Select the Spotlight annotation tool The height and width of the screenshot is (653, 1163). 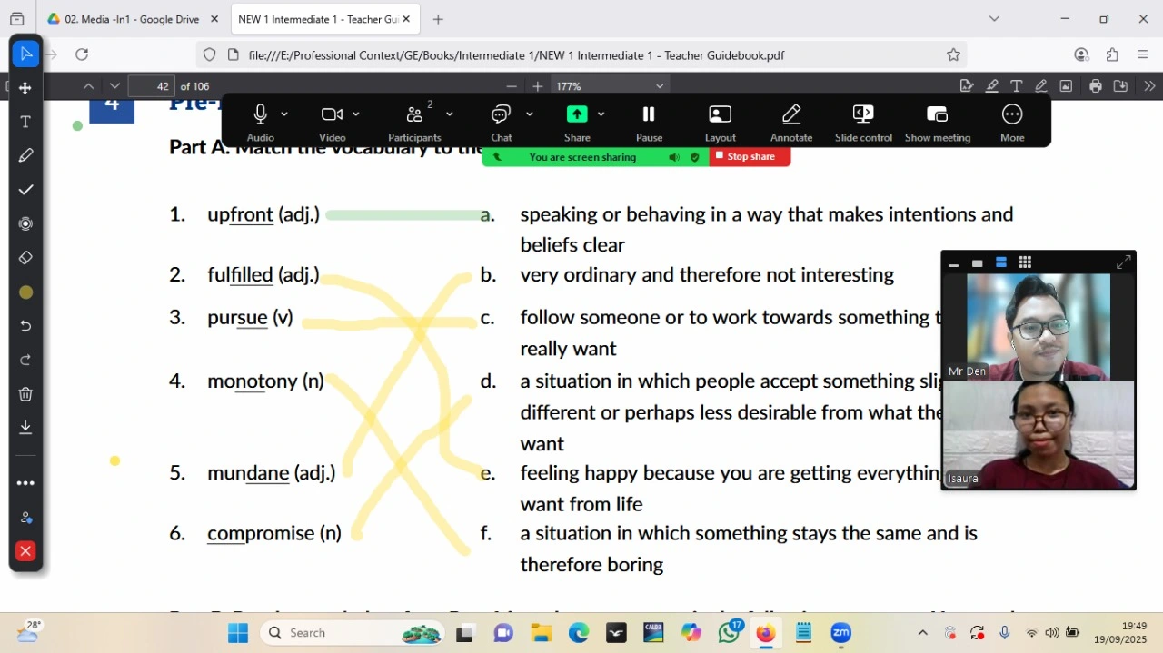pyautogui.click(x=25, y=223)
